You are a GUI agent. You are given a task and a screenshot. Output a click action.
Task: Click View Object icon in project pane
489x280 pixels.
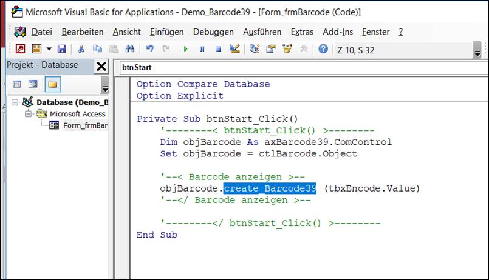point(33,84)
